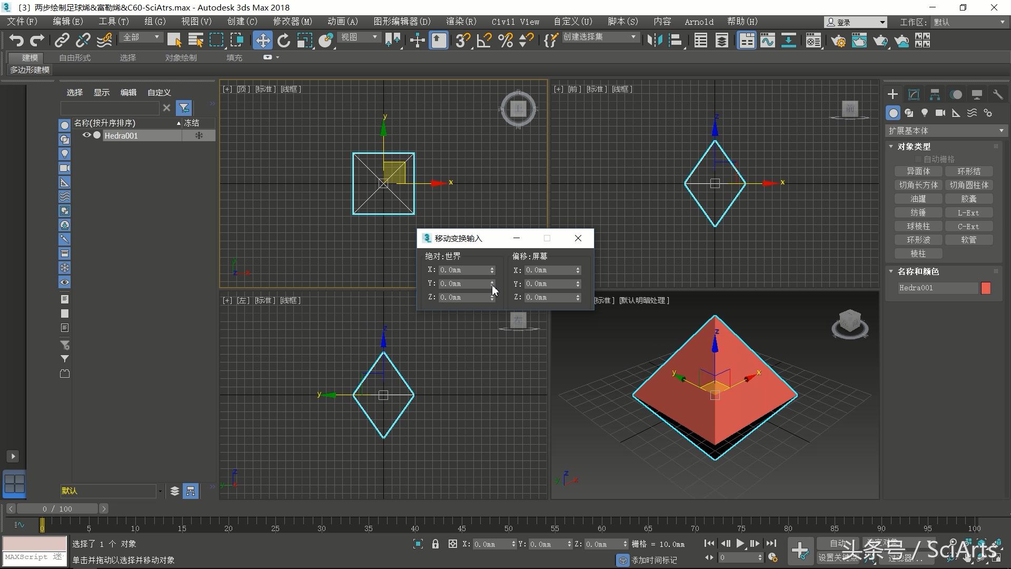Screen dimensions: 1011x569
Task: Open the 渲染 menu
Action: point(460,22)
